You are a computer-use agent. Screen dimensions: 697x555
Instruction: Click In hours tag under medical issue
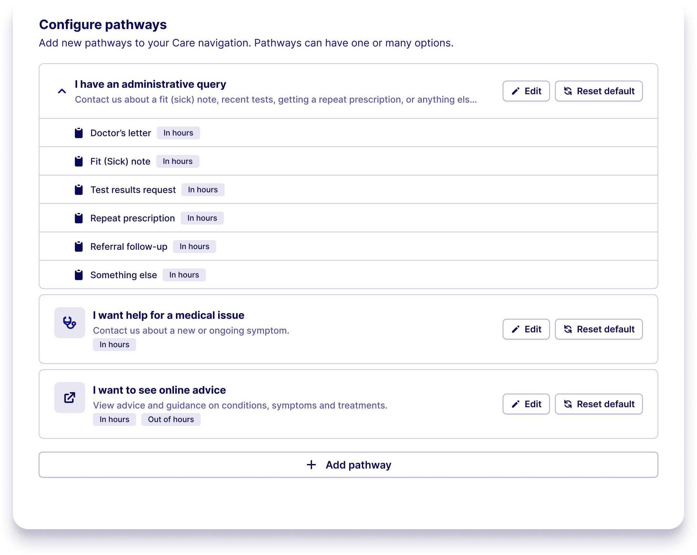pos(115,345)
